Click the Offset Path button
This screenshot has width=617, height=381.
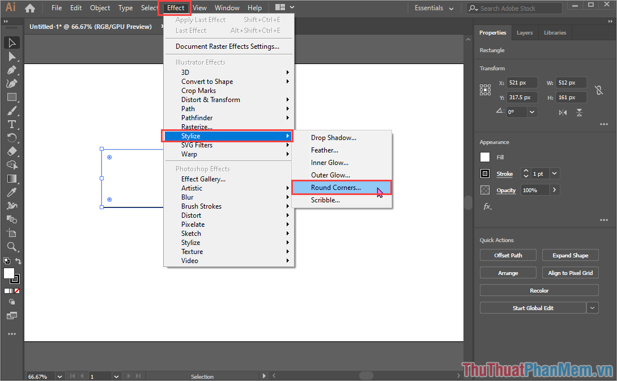coord(508,255)
